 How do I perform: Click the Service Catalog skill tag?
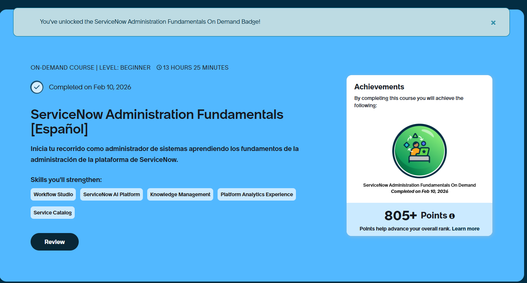(x=52, y=213)
